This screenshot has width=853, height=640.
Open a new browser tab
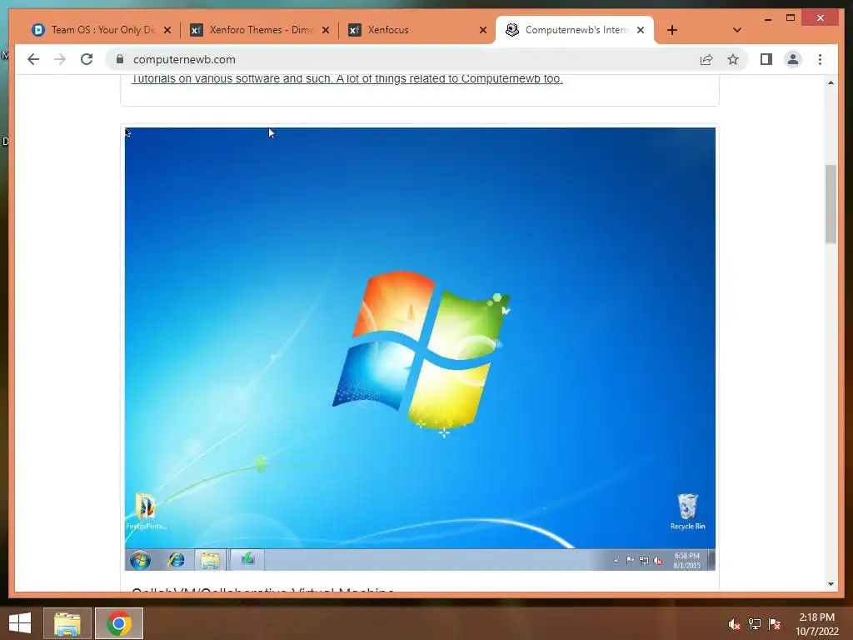tap(672, 30)
